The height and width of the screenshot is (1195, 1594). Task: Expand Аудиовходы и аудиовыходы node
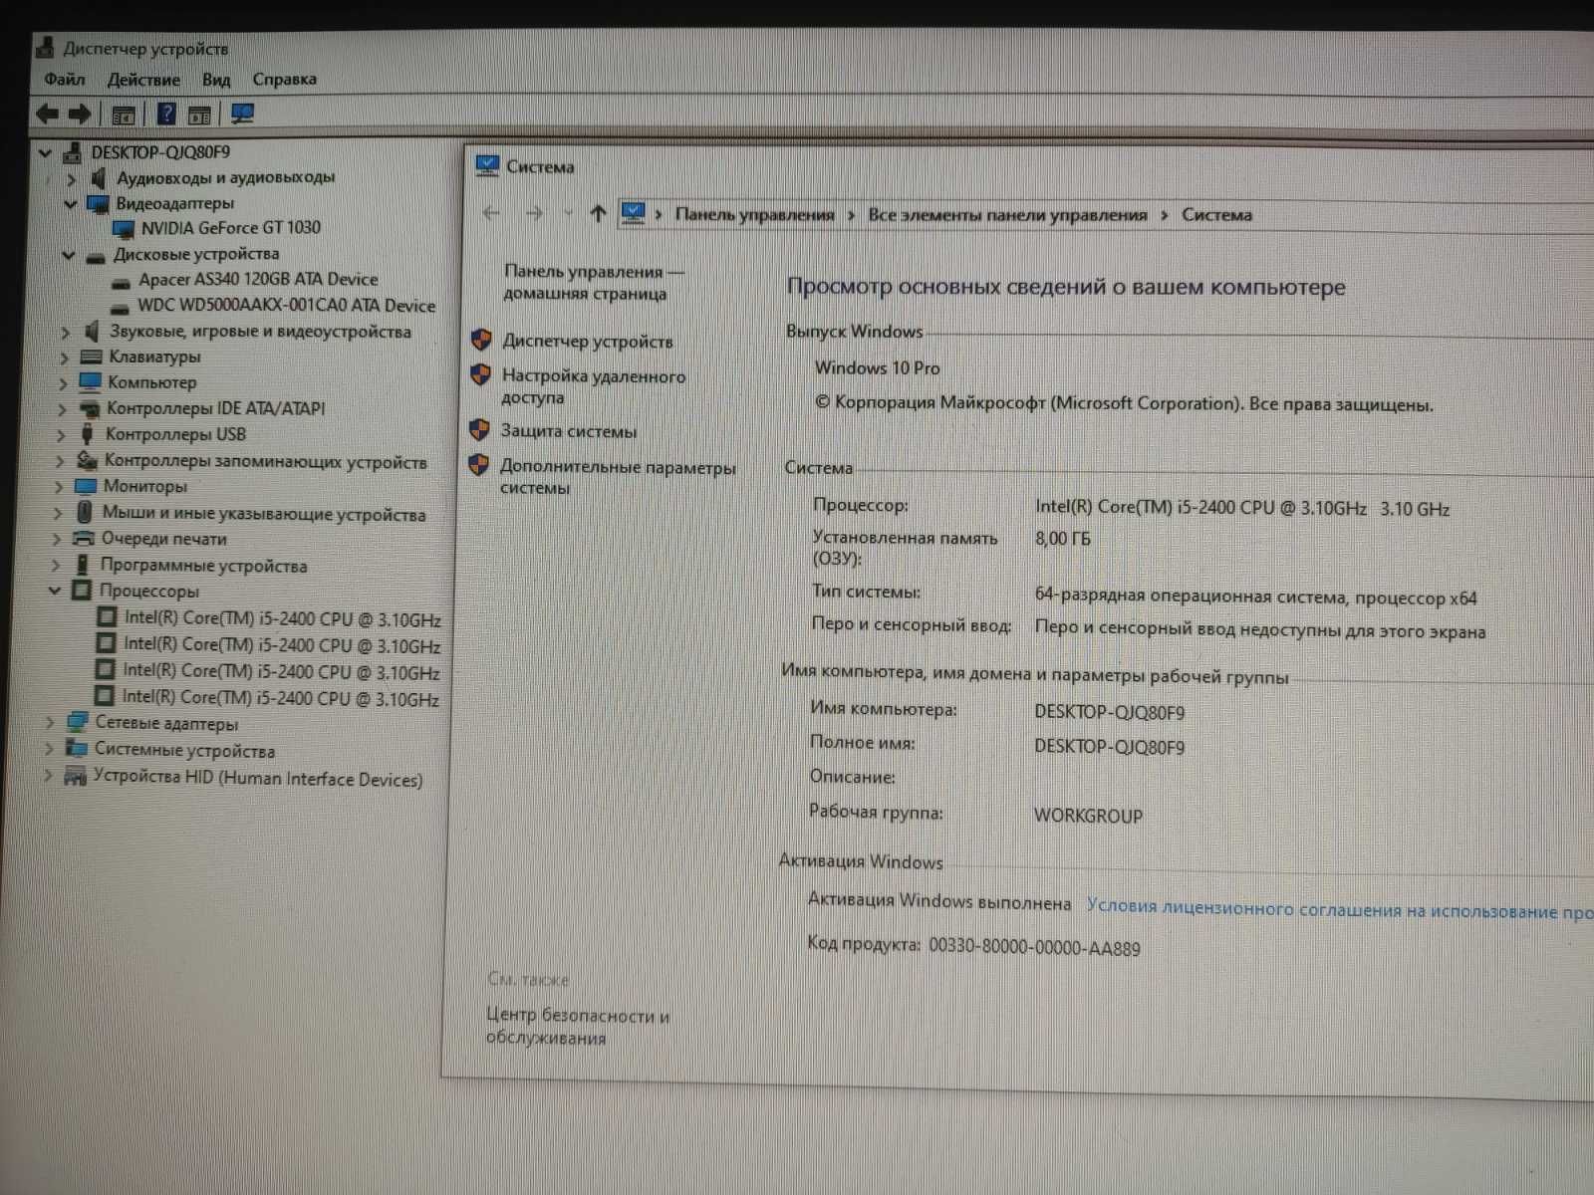(x=71, y=179)
